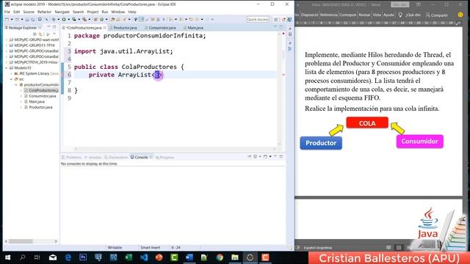Click the Eclipse Run launch icon

point(64,20)
